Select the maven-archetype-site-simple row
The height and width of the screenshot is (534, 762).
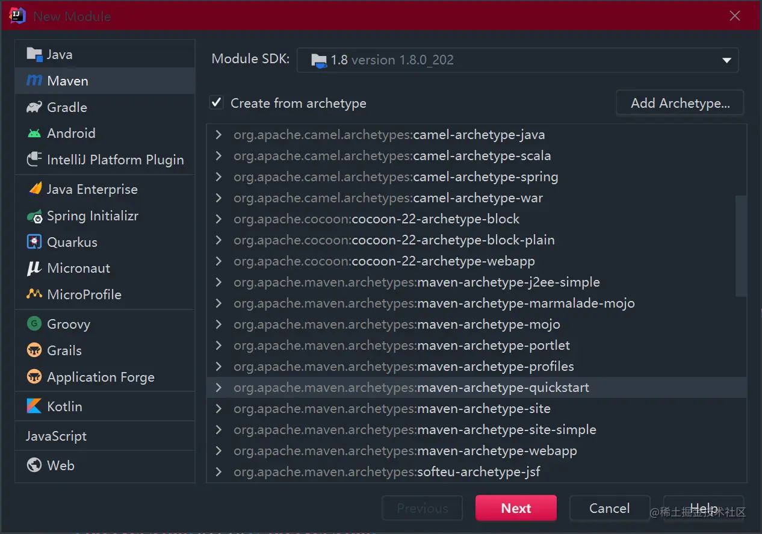point(477,430)
